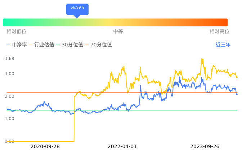Click the 中等 label under the bar
Image resolution: width=247 pixels, height=159 pixels.
click(x=118, y=32)
